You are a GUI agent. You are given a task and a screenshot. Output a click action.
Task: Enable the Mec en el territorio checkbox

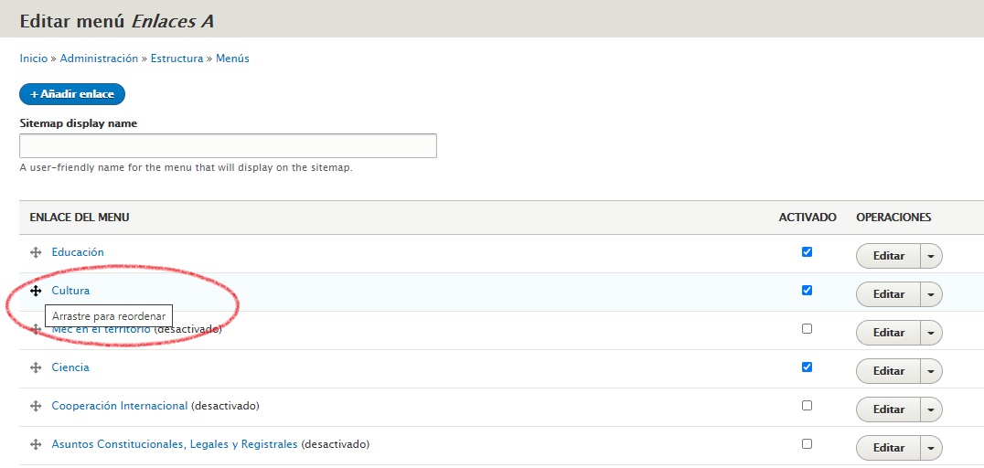[x=807, y=329]
